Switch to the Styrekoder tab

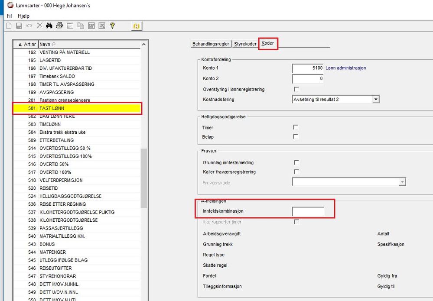tap(245, 44)
